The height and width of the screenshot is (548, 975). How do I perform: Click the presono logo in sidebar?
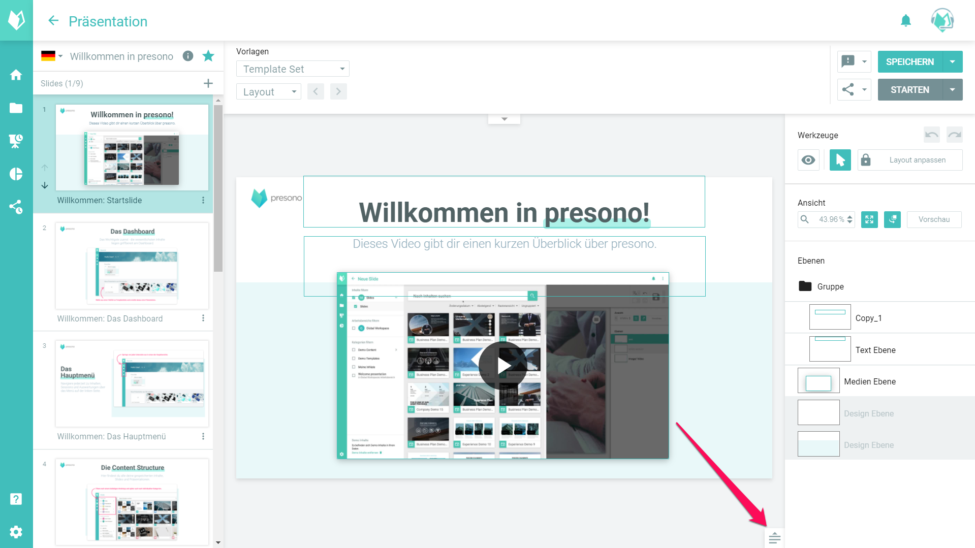[16, 20]
